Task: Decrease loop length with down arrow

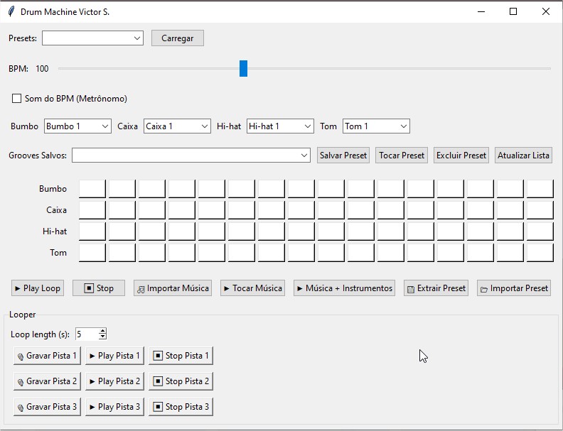Action: point(102,337)
